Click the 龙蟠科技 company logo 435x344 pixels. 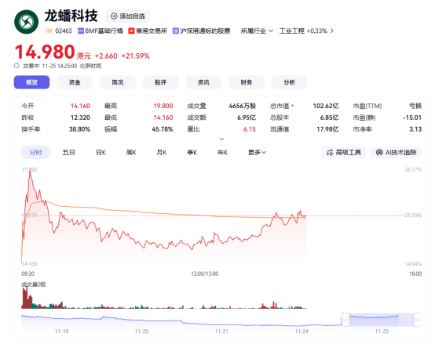27,22
